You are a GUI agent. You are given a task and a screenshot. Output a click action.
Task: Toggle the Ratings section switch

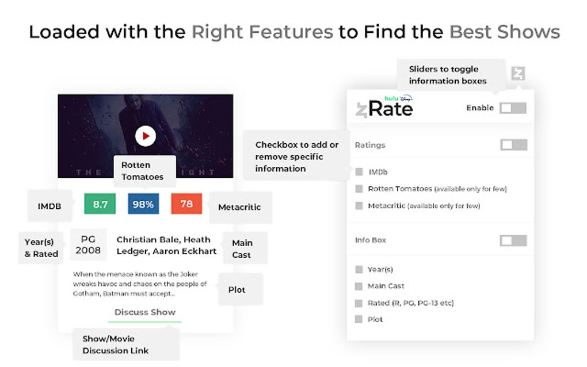point(513,145)
